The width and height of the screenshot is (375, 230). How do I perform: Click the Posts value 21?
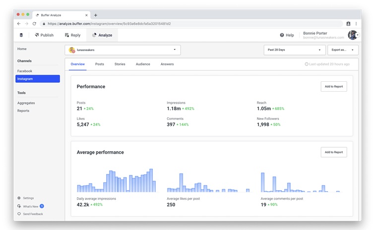[x=79, y=109]
